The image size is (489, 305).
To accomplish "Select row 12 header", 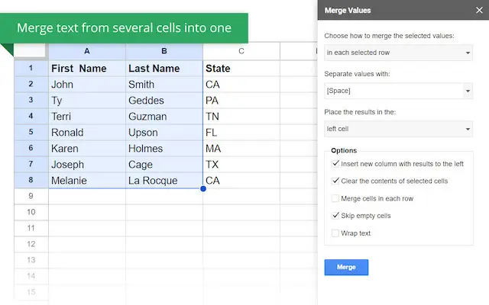I will pos(31,244).
